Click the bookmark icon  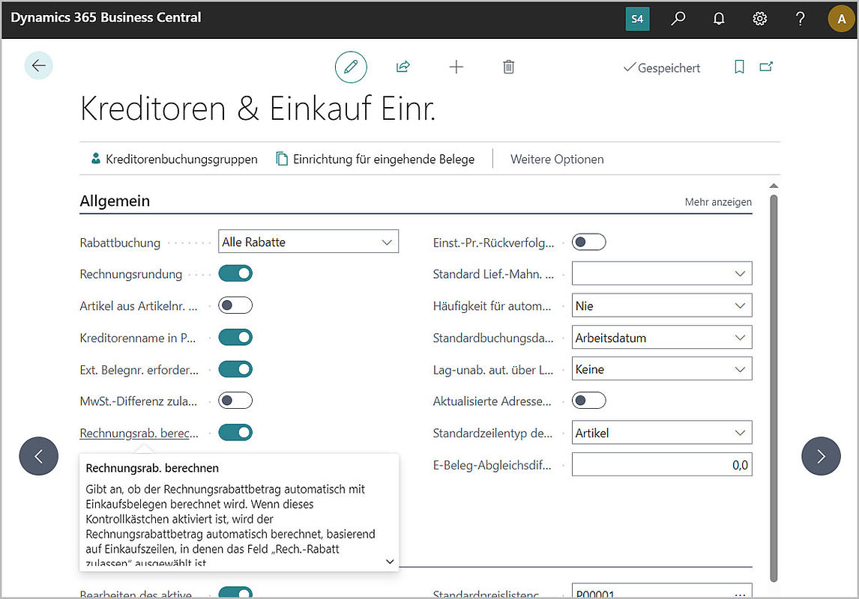coord(739,67)
